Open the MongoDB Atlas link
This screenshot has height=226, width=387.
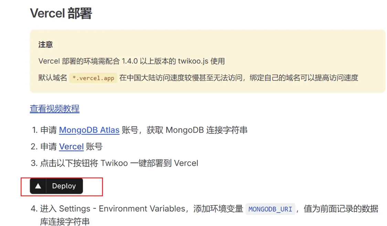coord(89,130)
